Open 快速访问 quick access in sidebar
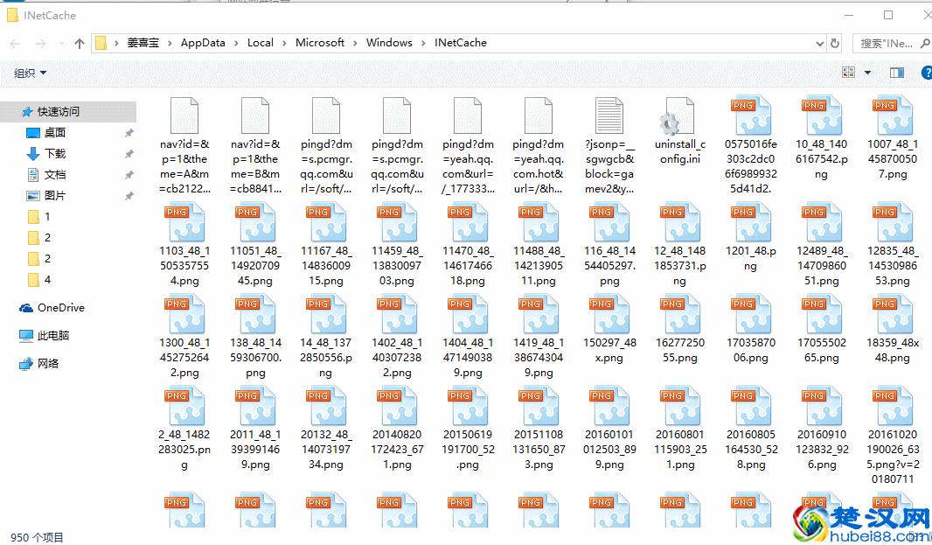 pos(58,111)
